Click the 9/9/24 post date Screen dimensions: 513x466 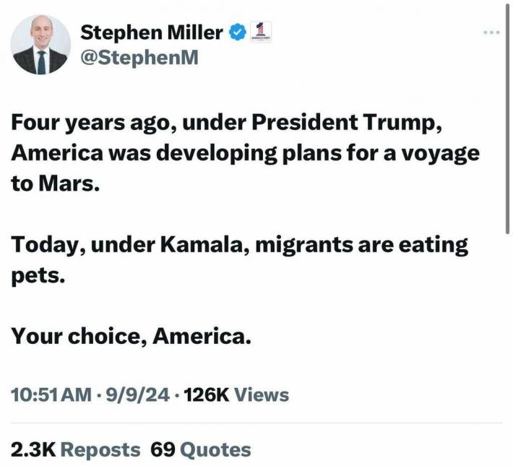coord(137,394)
